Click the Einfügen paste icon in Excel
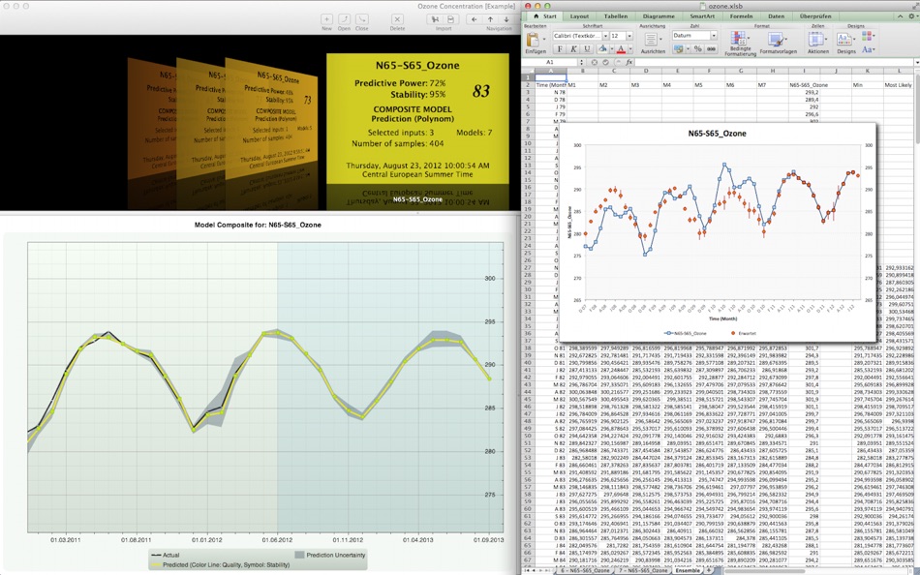This screenshot has height=575, width=920. [533, 40]
